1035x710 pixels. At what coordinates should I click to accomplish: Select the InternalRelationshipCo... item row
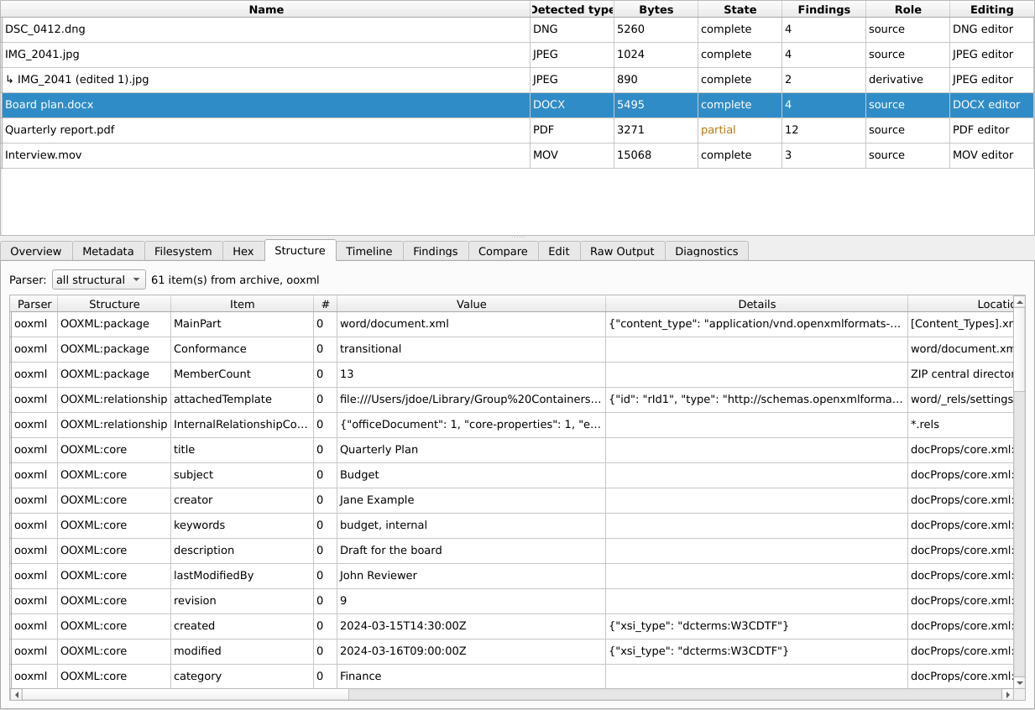click(x=512, y=425)
